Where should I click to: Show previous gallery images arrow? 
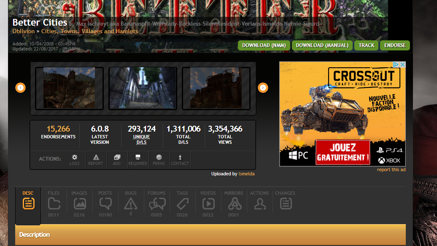click(x=20, y=88)
